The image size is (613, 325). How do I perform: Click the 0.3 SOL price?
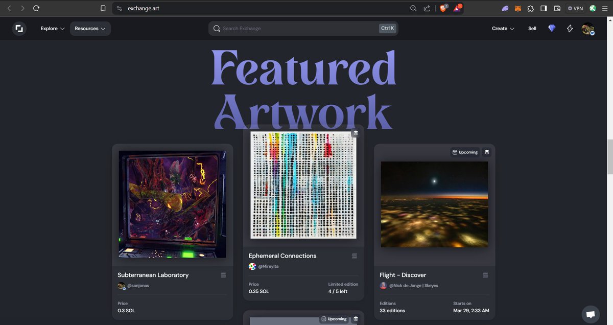(x=126, y=311)
